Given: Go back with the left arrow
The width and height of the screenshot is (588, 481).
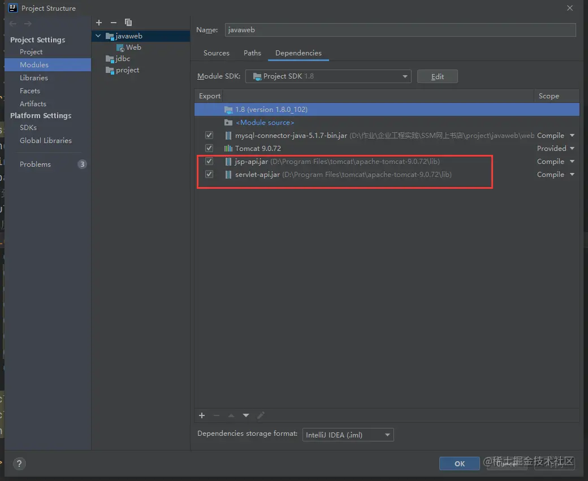Looking at the screenshot, I should pyautogui.click(x=13, y=24).
